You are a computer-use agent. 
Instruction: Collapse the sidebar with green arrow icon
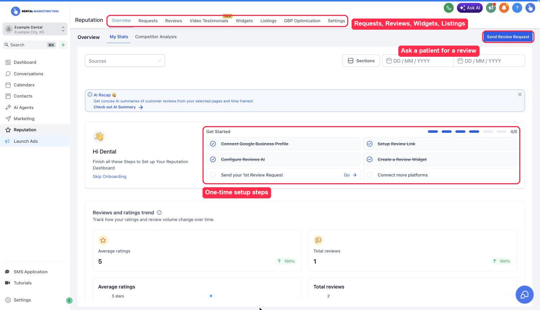click(69, 300)
